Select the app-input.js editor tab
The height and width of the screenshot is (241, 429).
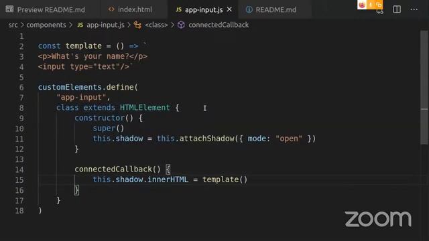[203, 9]
